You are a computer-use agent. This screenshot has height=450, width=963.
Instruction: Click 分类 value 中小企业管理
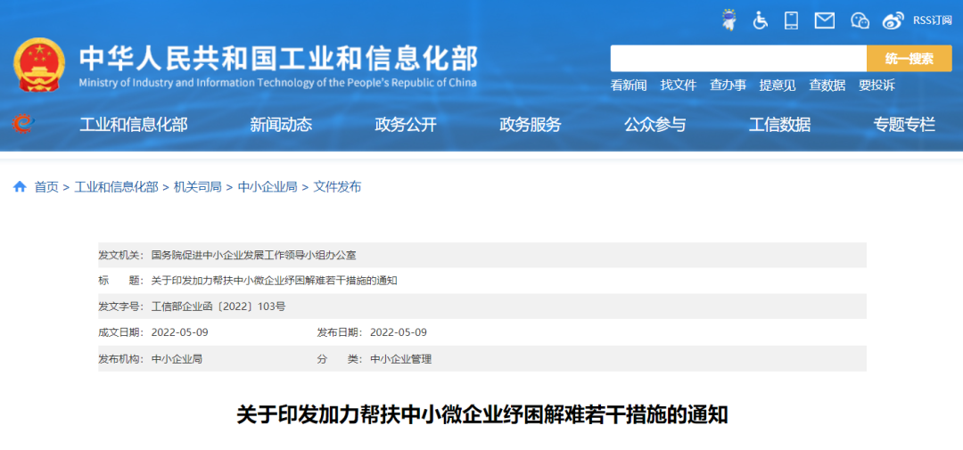[x=401, y=358]
